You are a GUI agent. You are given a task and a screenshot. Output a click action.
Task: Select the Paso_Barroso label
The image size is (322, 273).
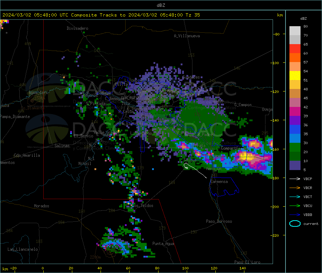coord(219,221)
